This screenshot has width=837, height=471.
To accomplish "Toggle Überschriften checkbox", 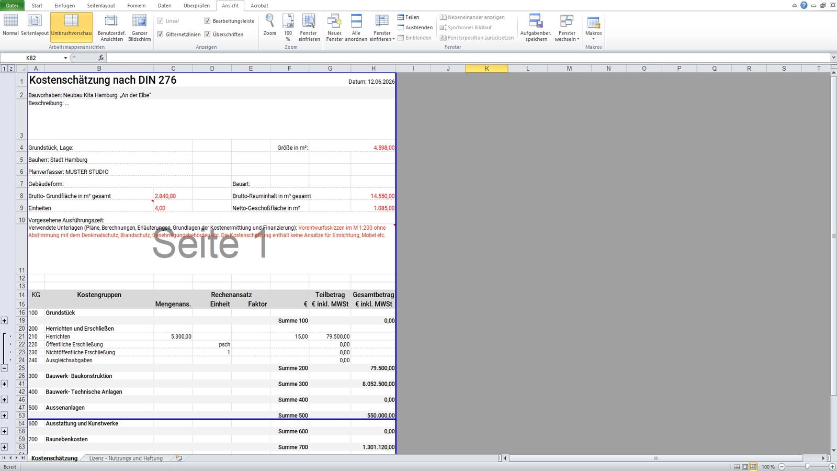I will [x=208, y=34].
